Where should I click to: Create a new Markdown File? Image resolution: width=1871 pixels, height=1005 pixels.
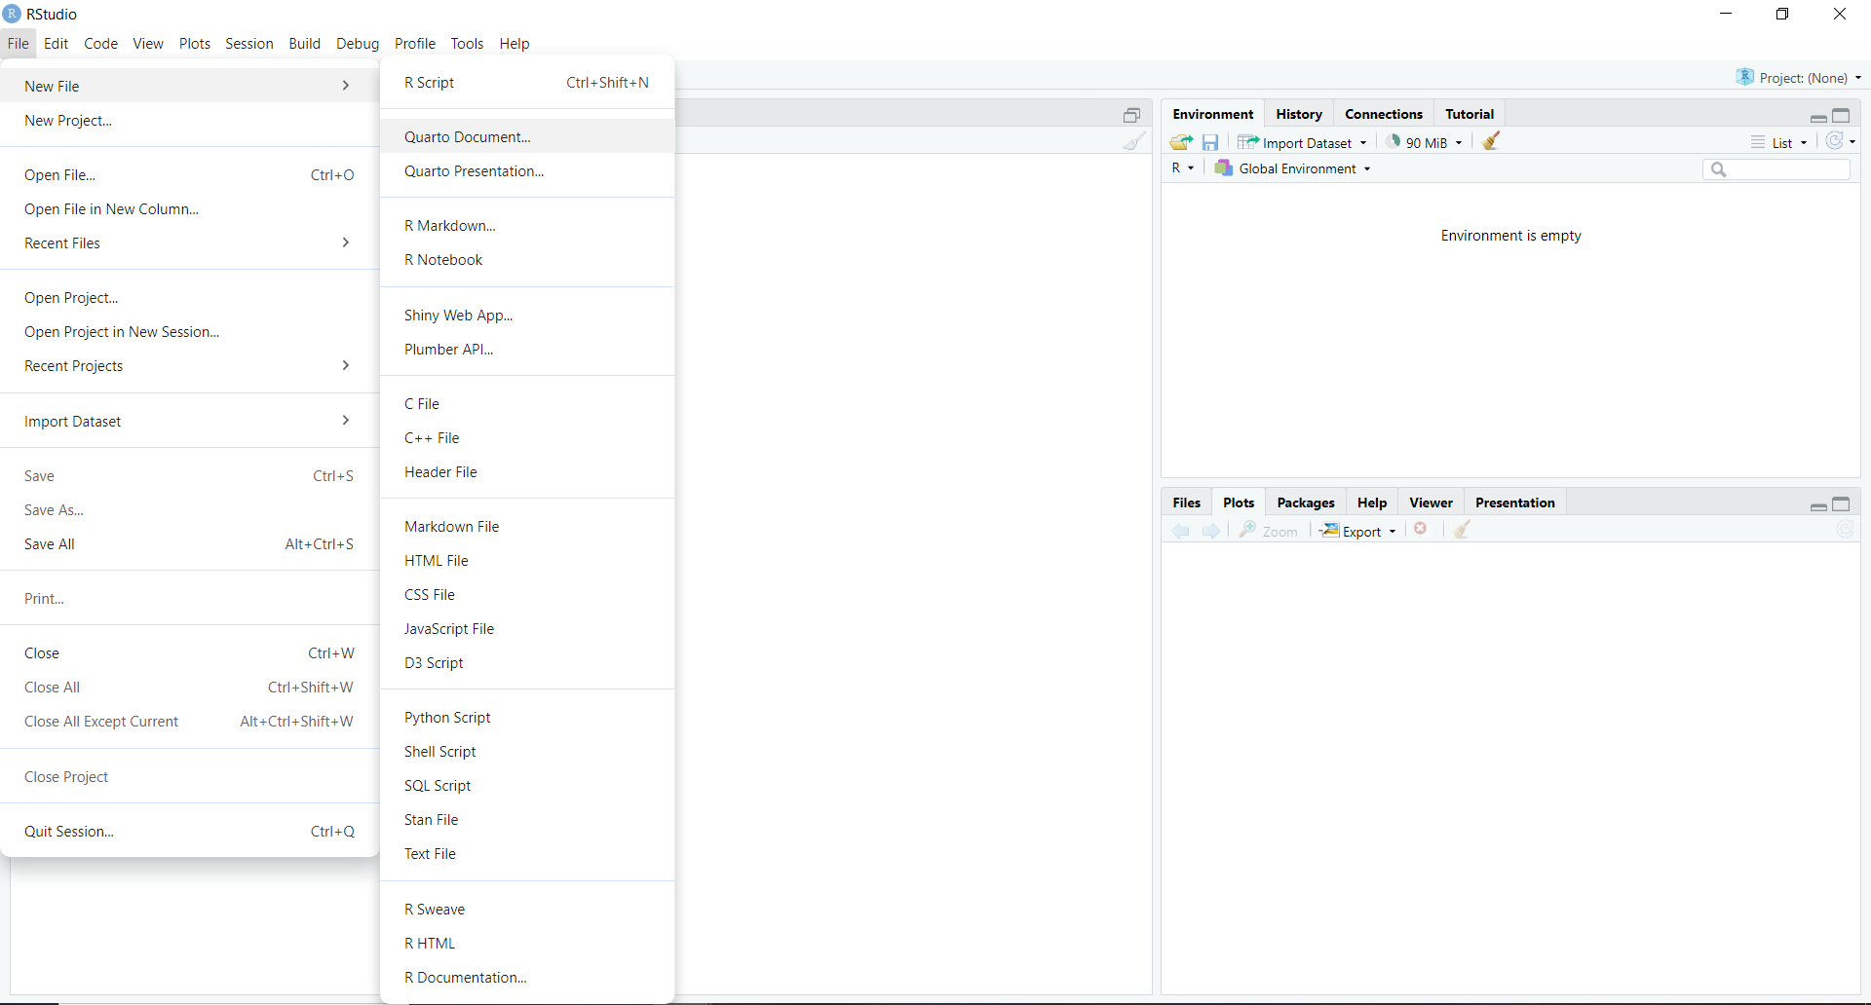click(527, 527)
